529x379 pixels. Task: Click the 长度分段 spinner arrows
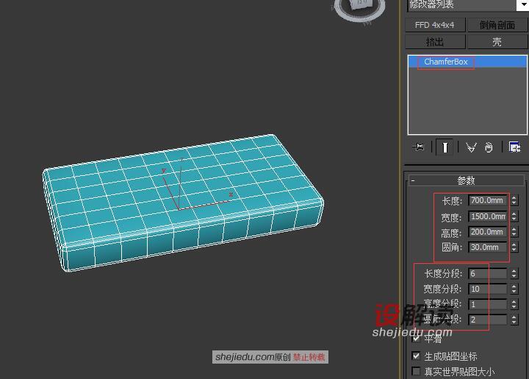(x=514, y=273)
